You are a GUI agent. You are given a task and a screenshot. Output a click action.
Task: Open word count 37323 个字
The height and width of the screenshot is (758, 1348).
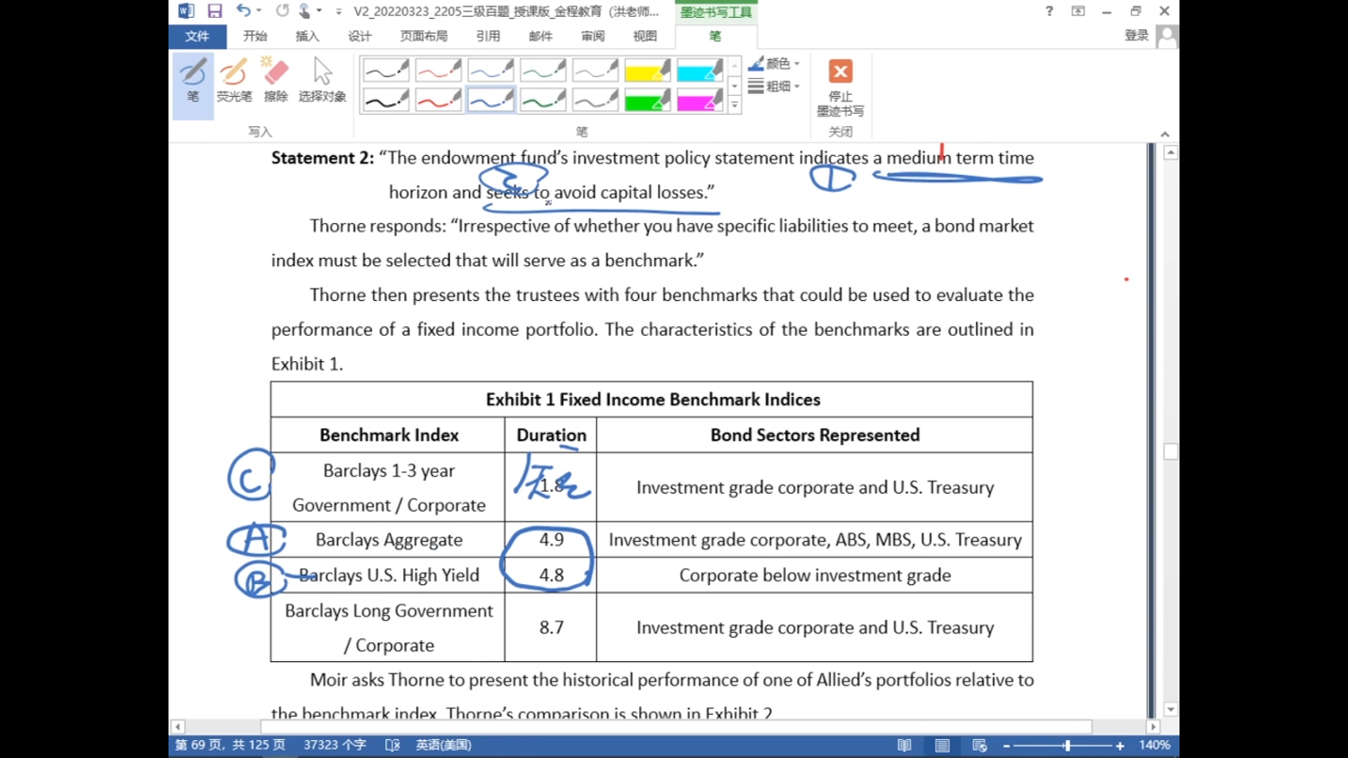pyautogui.click(x=334, y=745)
